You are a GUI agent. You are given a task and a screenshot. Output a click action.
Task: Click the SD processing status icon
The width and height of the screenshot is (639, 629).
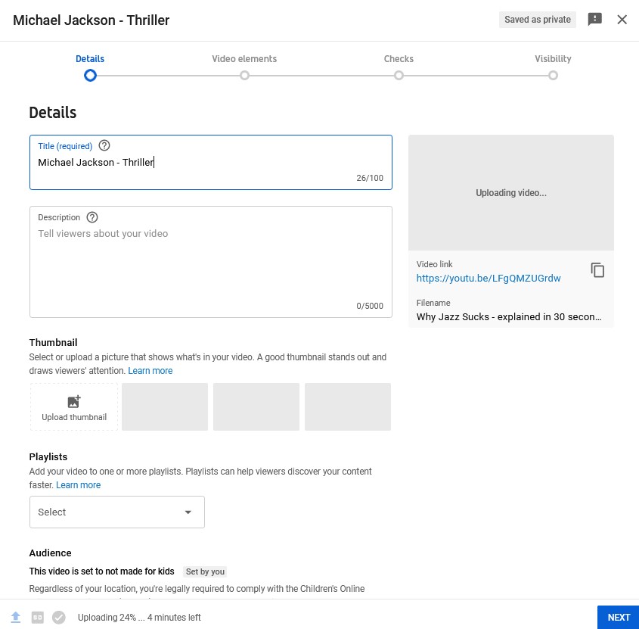point(37,617)
